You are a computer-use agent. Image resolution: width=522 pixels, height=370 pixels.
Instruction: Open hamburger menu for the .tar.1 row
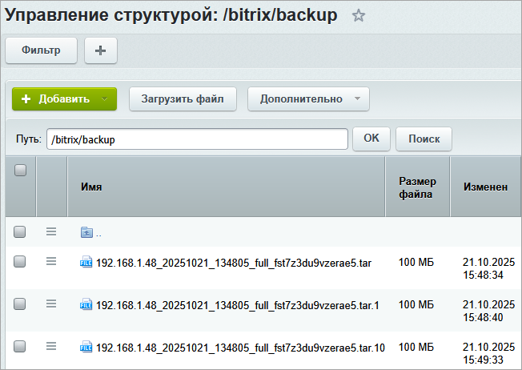(51, 304)
